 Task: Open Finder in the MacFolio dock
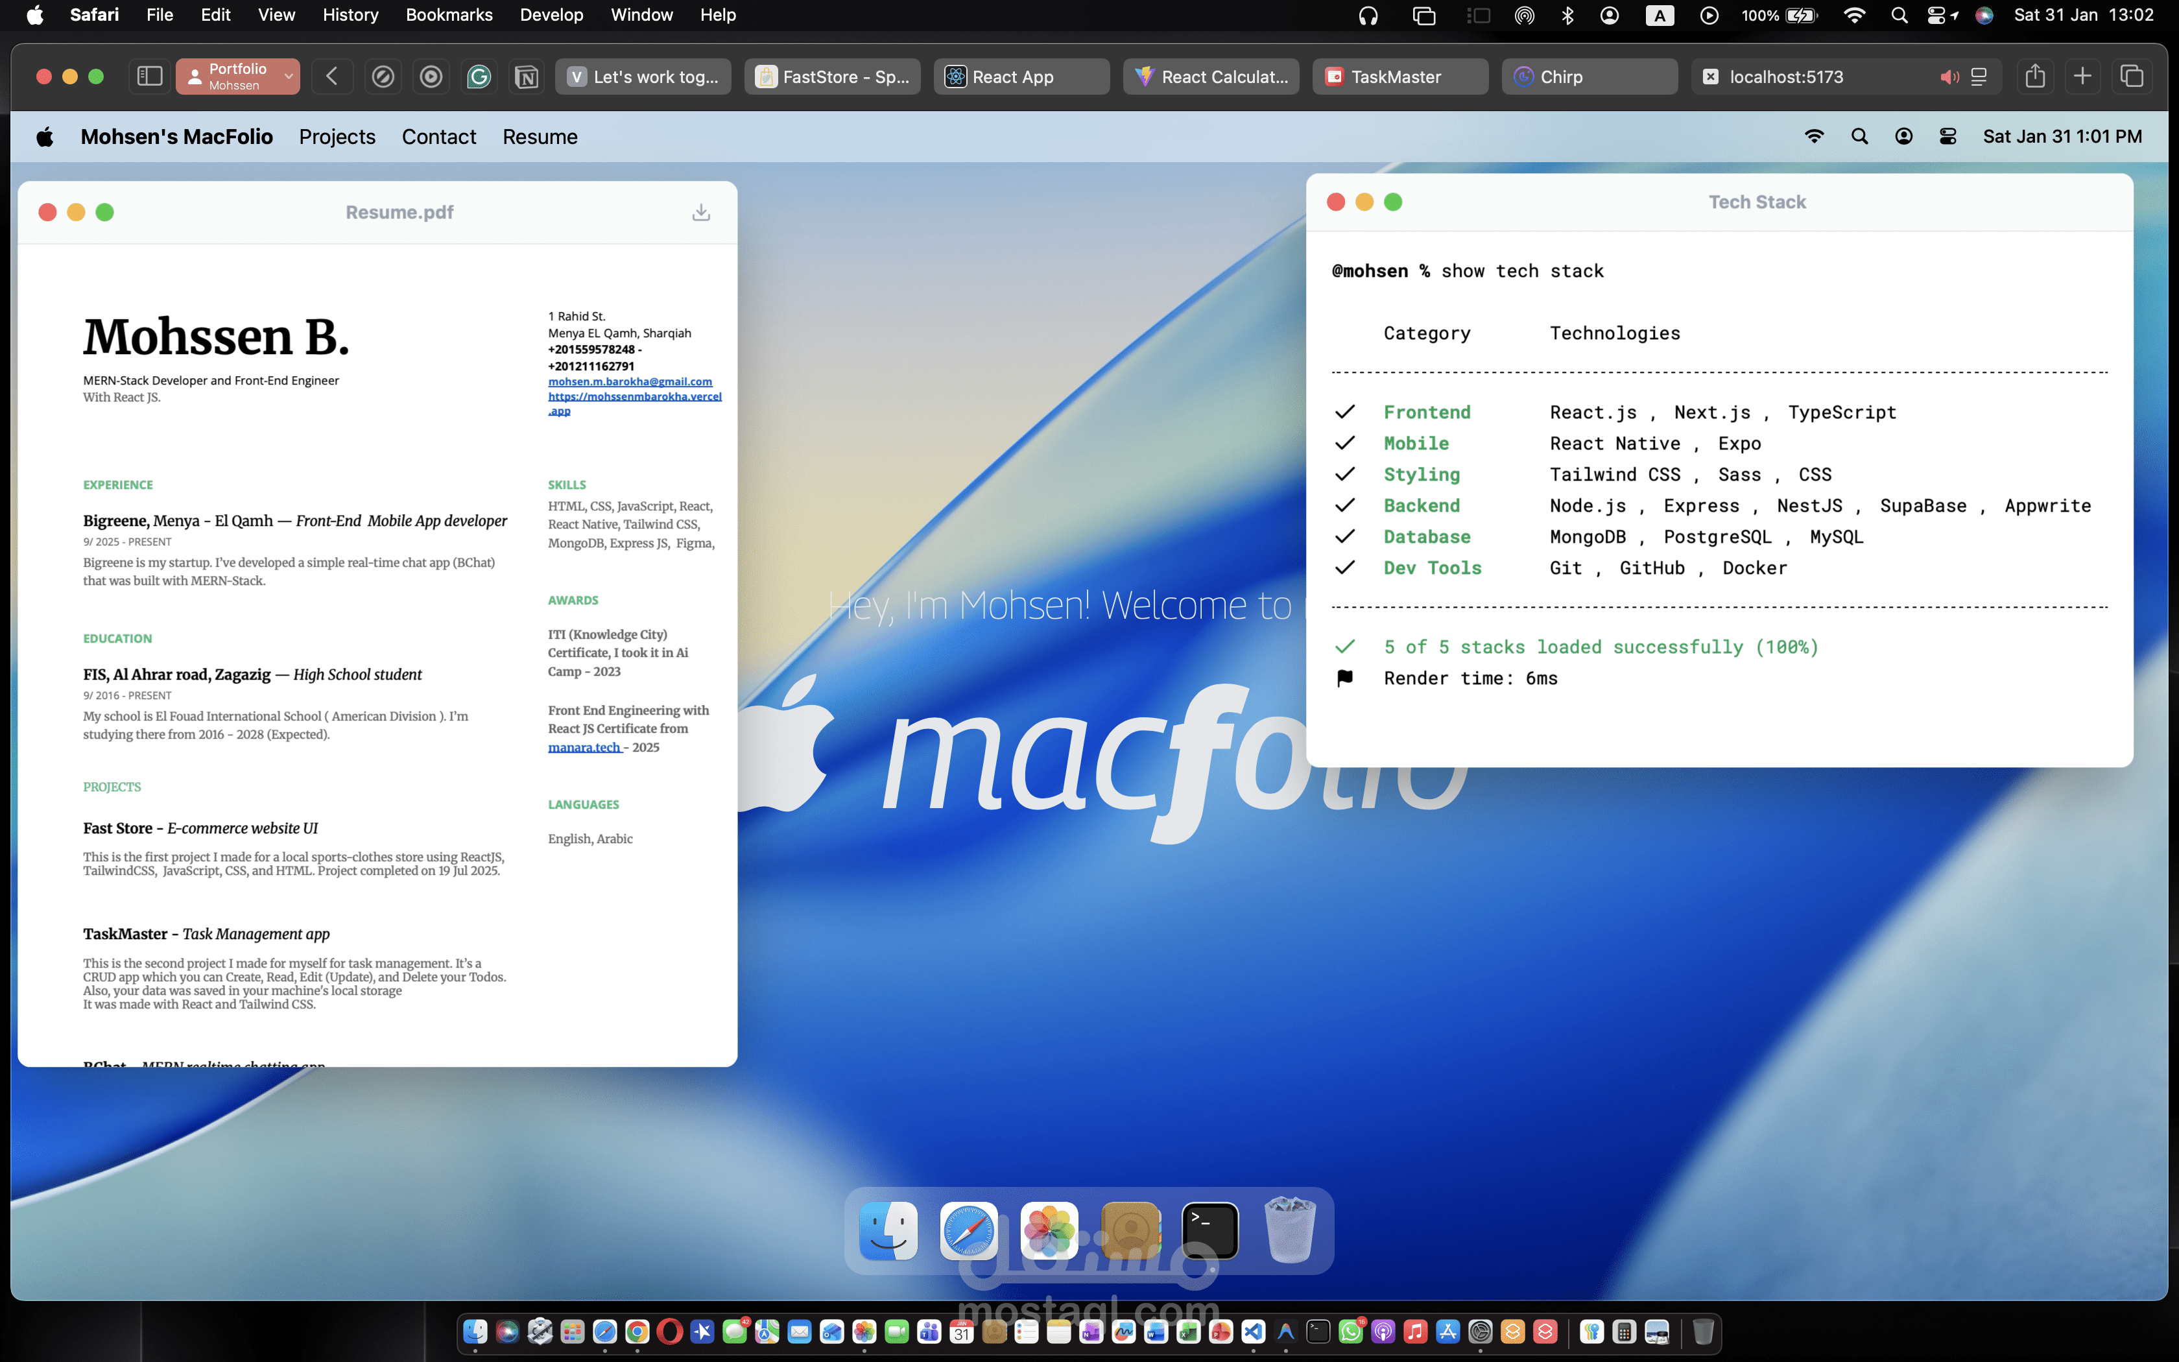pyautogui.click(x=888, y=1230)
